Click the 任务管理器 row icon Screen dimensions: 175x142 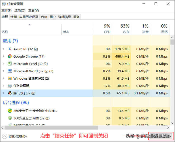point(10,86)
